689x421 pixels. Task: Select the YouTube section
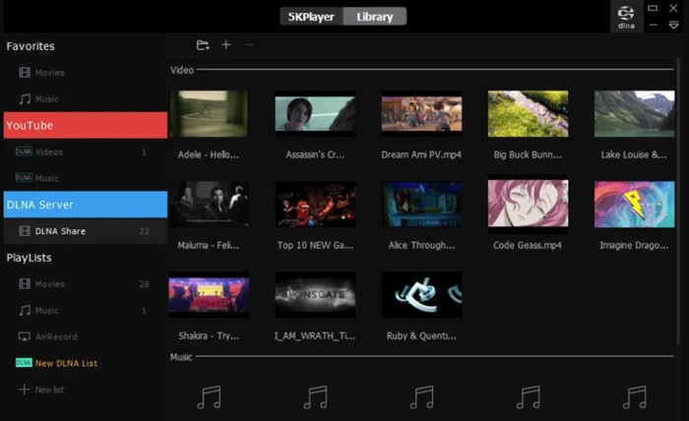pyautogui.click(x=86, y=125)
